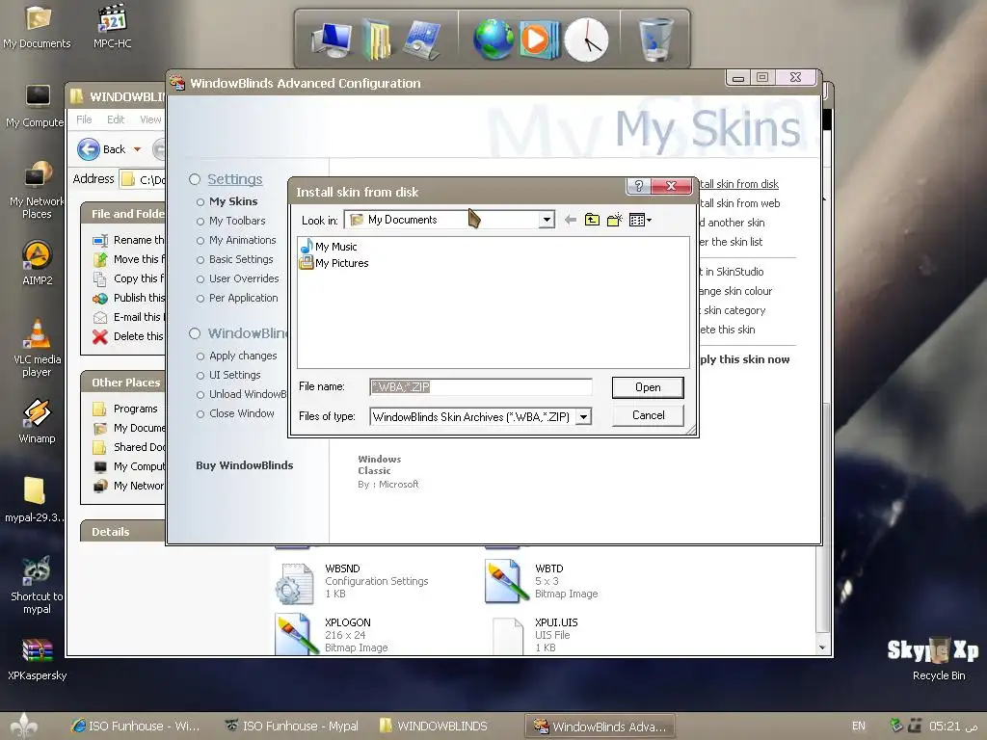
Task: Select the My Music folder
Action: pos(329,246)
